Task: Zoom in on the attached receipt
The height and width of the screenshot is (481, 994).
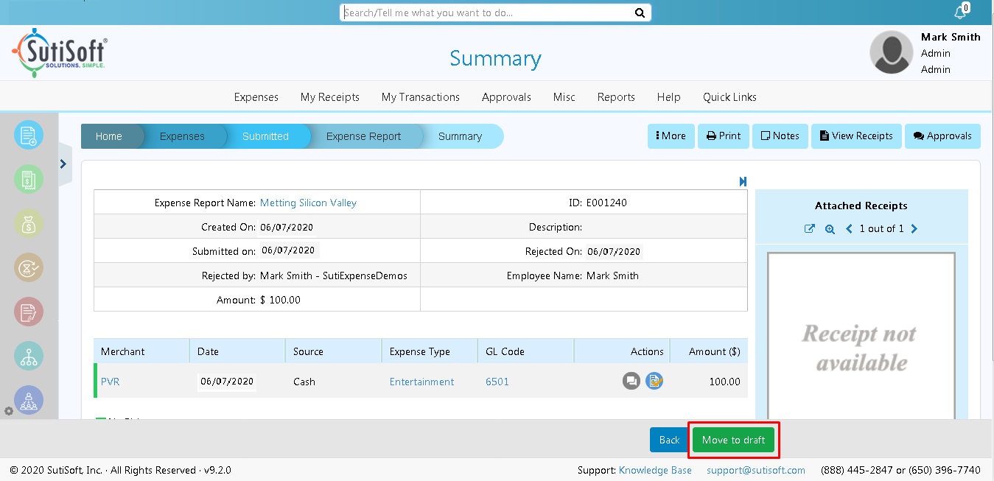Action: pyautogui.click(x=830, y=229)
